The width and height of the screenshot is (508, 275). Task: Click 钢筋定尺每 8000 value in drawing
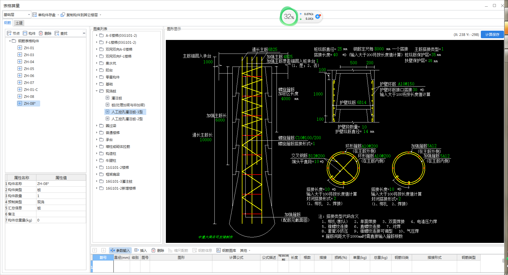click(379, 49)
